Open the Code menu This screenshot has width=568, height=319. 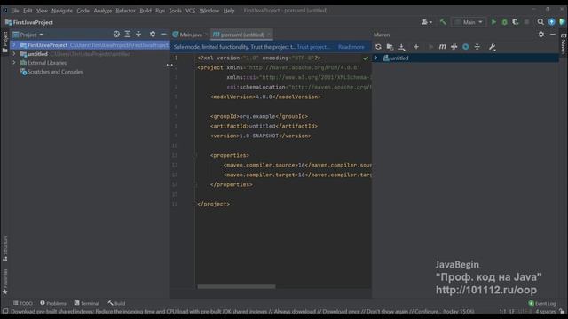click(83, 11)
